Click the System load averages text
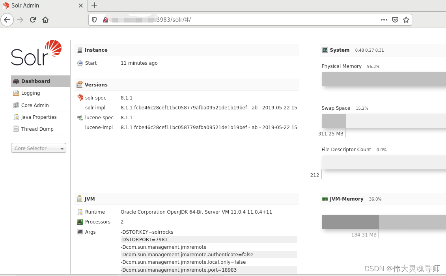Viewport: 446px width, 276px height. pos(369,50)
